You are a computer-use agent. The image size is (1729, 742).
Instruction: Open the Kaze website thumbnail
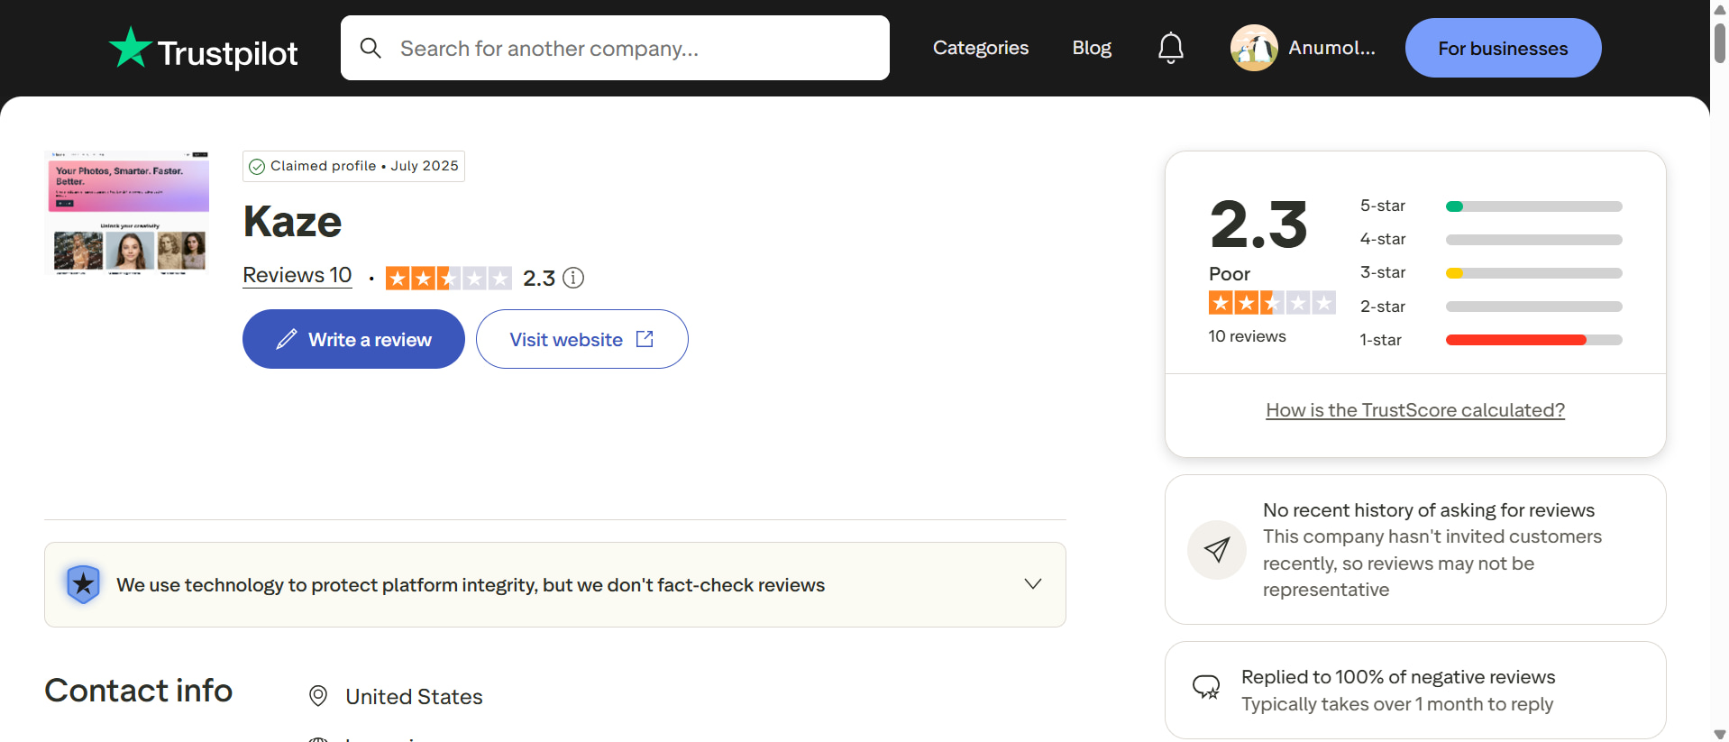(x=127, y=213)
